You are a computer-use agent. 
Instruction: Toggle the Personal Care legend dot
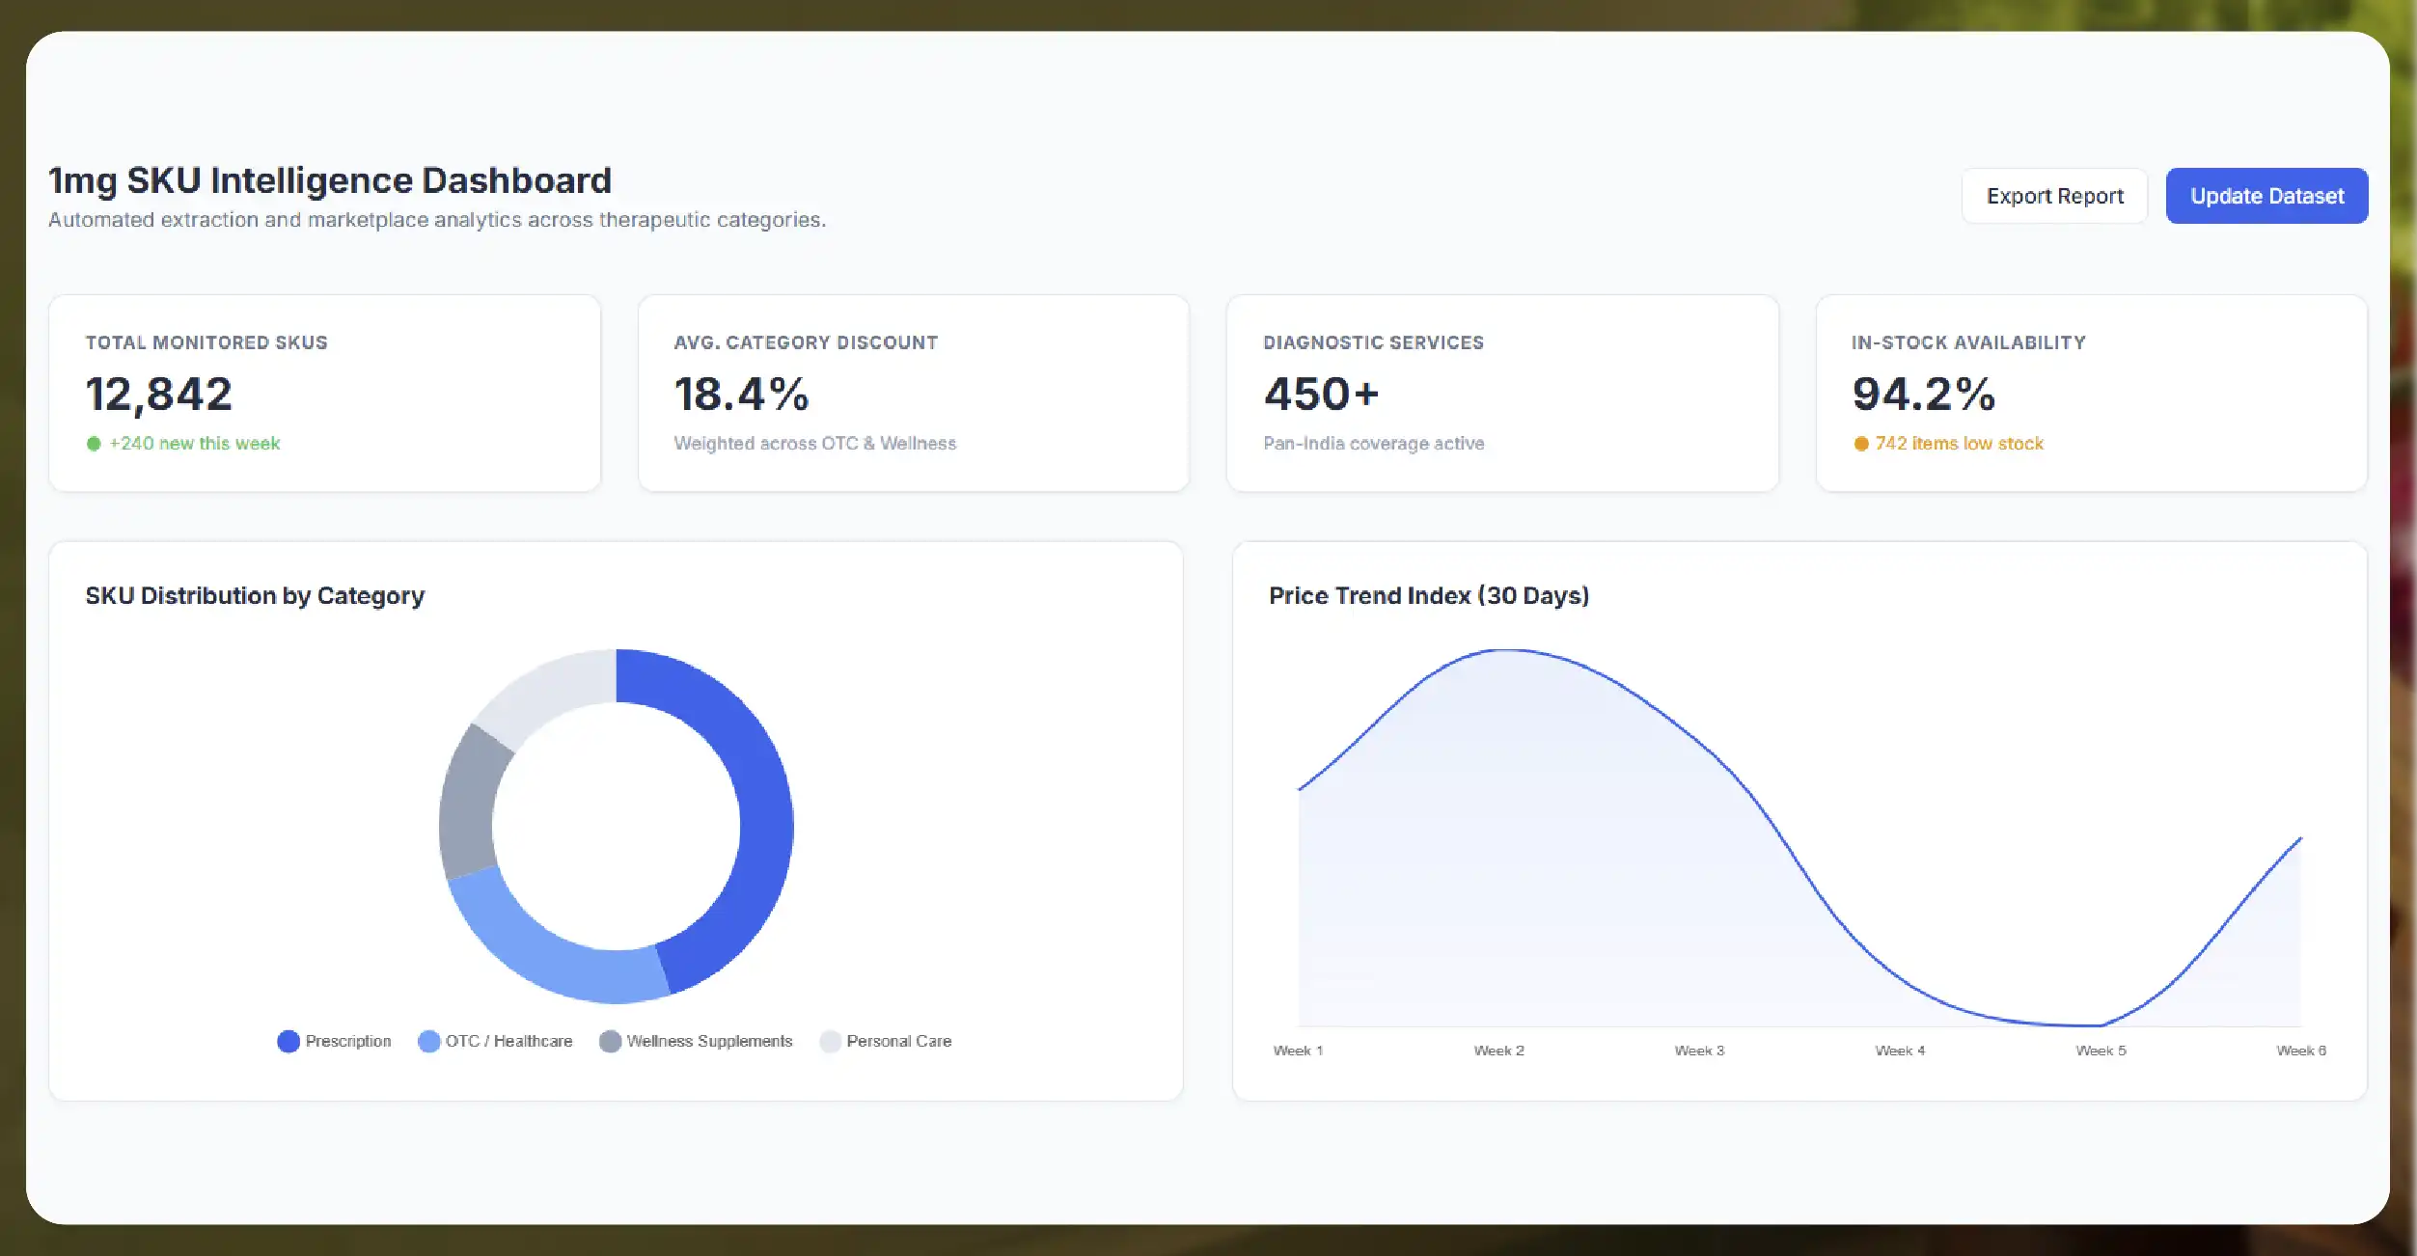pyautogui.click(x=830, y=1041)
